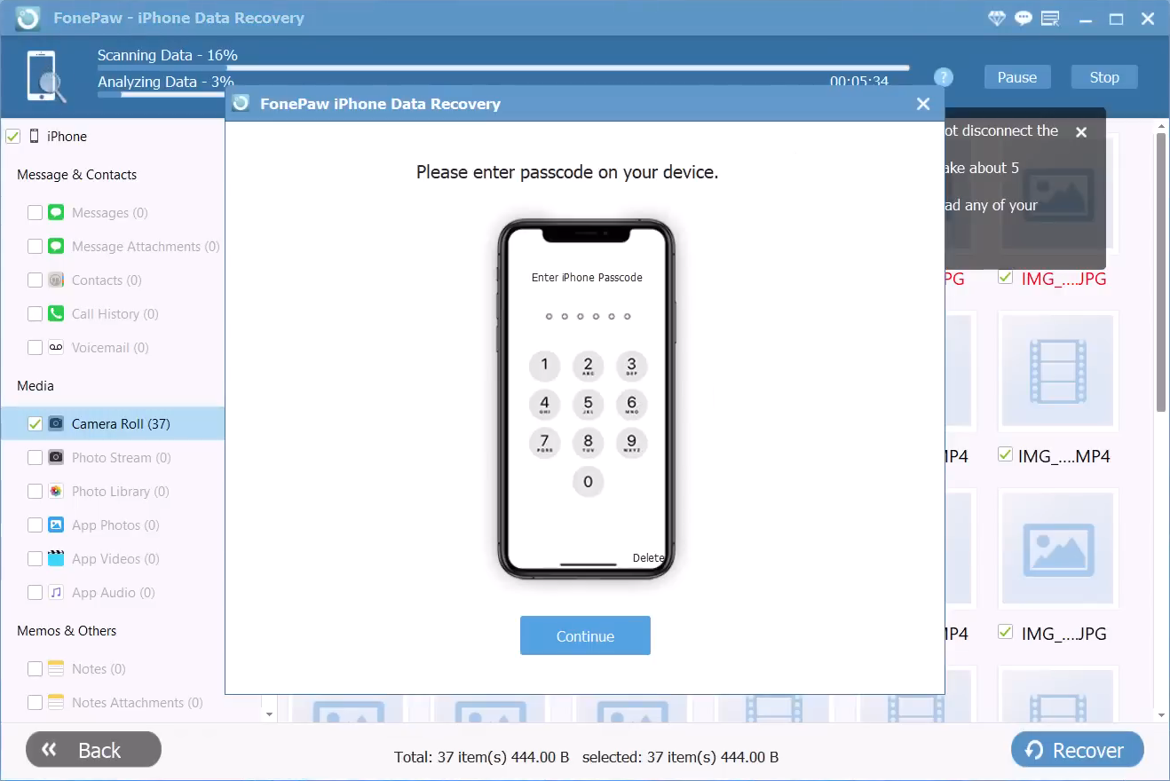Viewport: 1170px width, 781px height.
Task: Click the Recover button
Action: pos(1078,750)
